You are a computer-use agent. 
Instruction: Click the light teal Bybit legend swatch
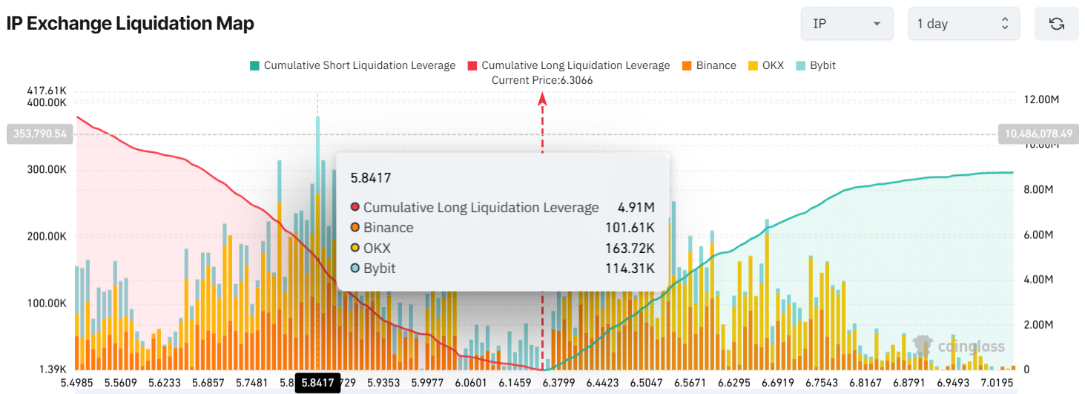pyautogui.click(x=800, y=65)
